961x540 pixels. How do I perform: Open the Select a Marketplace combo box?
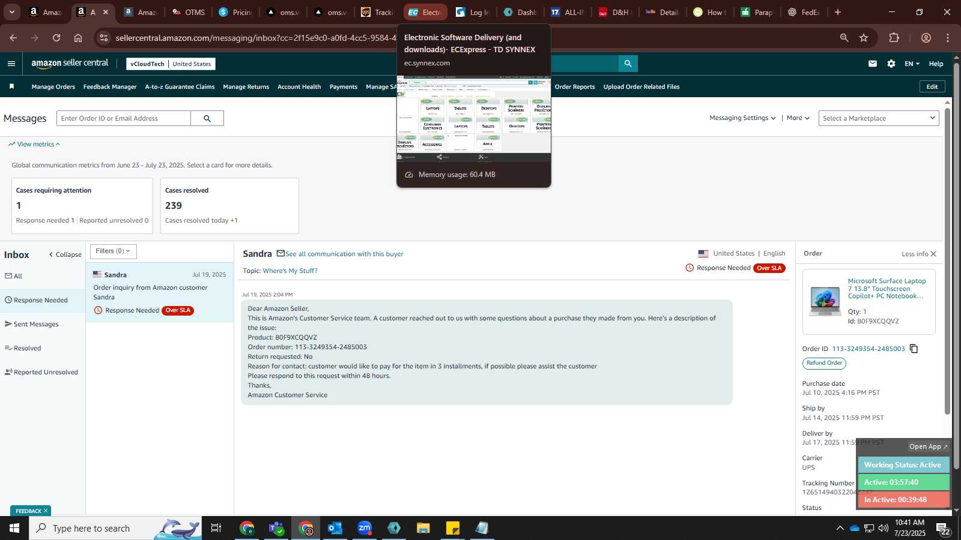(x=879, y=118)
